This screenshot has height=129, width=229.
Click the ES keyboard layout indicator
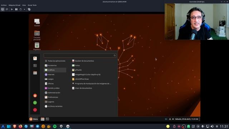[166, 119]
